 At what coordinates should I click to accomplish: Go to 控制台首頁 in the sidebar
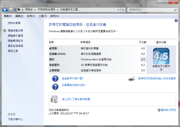click(x=14, y=23)
